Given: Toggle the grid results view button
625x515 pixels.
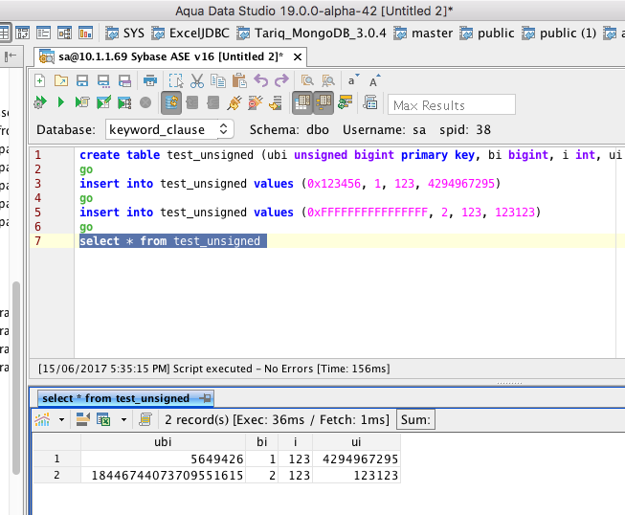Looking at the screenshot, I should 302,102.
